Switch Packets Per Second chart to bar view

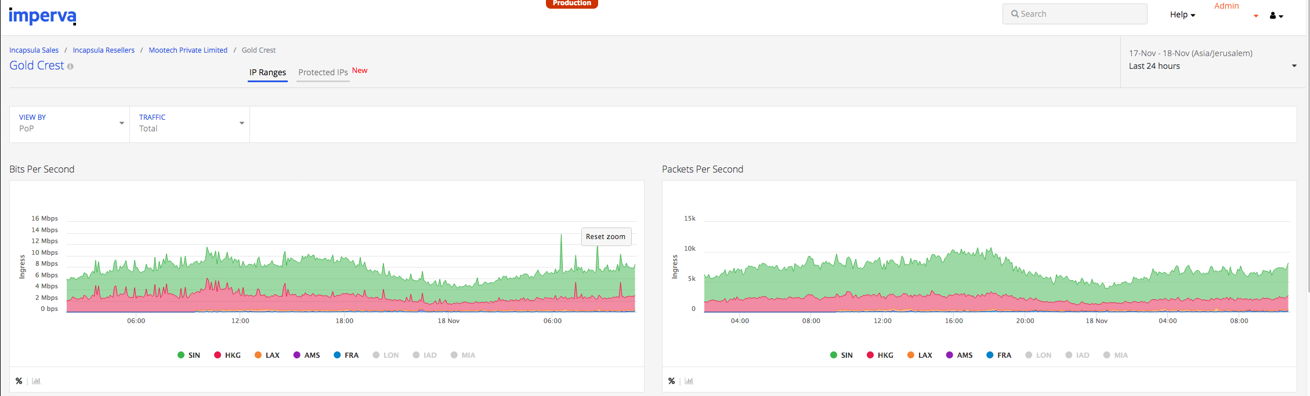689,381
